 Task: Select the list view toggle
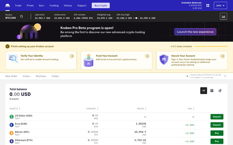click(x=204, y=91)
